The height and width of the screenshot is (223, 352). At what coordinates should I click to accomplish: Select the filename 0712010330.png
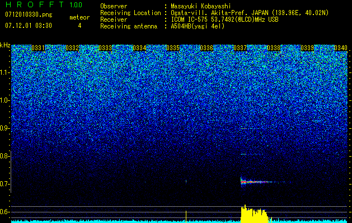tap(29, 15)
